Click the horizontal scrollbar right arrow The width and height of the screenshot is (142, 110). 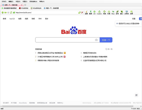click(141, 106)
